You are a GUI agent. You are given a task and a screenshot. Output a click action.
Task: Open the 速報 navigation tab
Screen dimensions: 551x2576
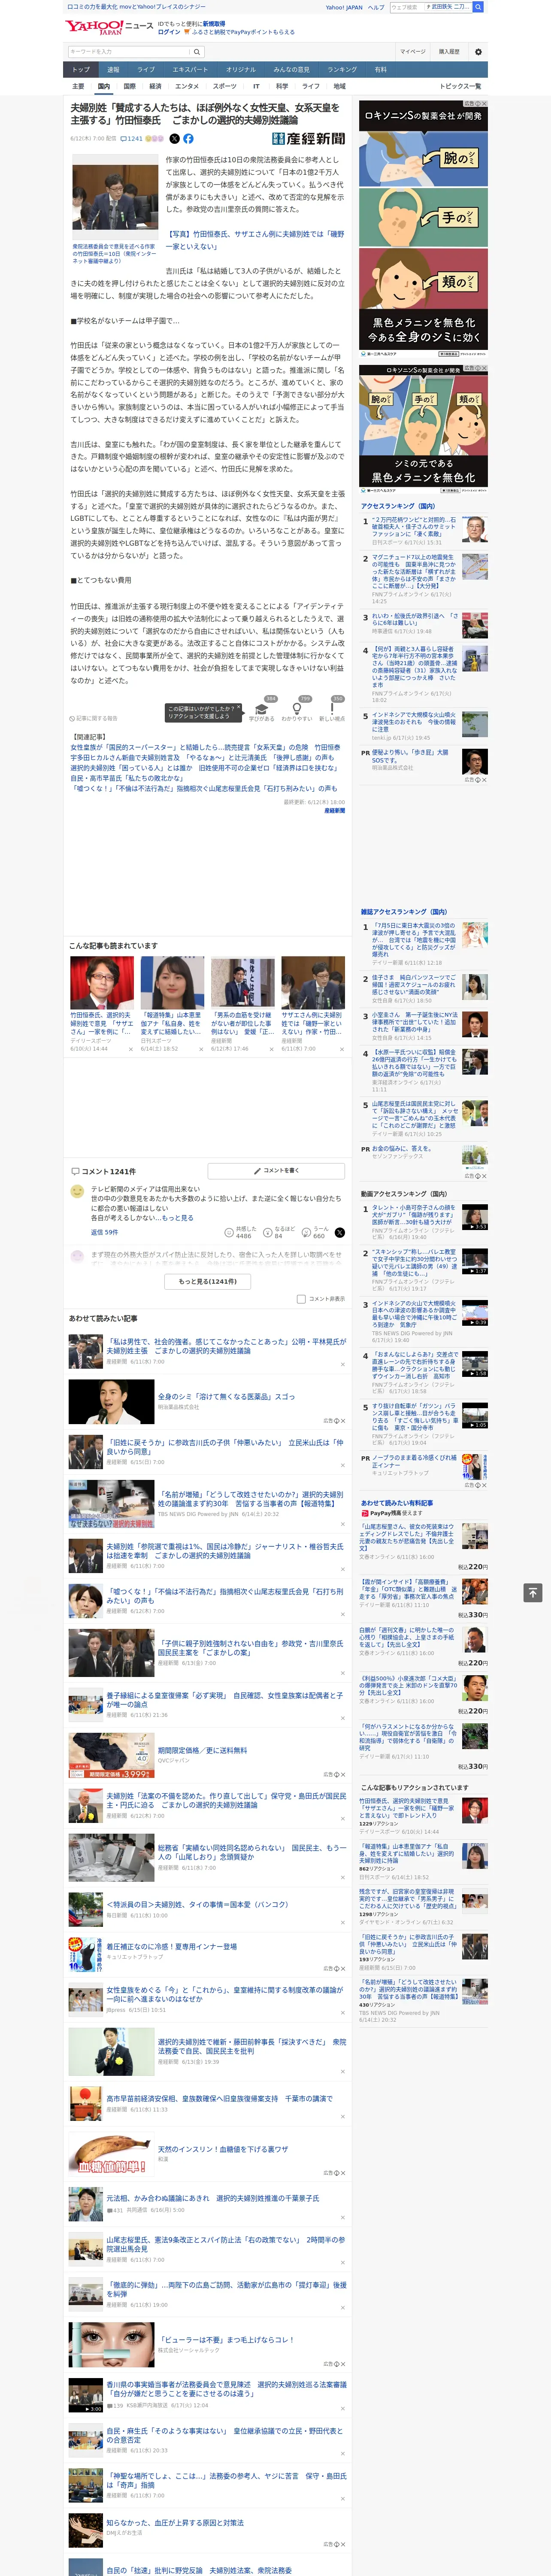(113, 70)
